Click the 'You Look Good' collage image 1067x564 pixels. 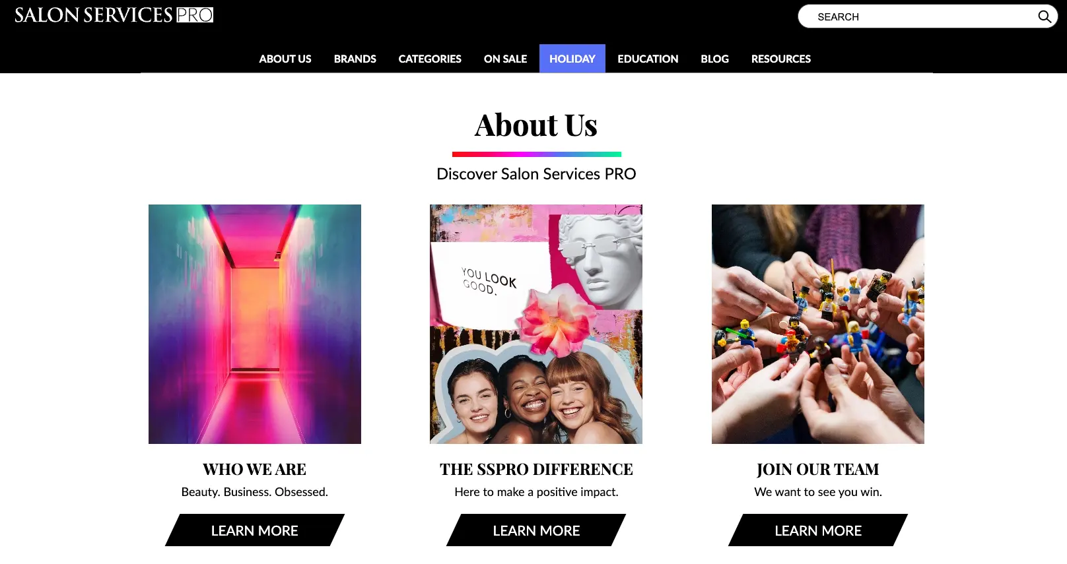tap(536, 324)
